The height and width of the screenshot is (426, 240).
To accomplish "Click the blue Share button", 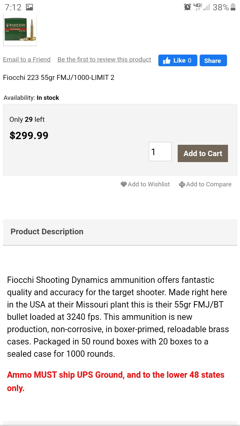I will pyautogui.click(x=213, y=61).
